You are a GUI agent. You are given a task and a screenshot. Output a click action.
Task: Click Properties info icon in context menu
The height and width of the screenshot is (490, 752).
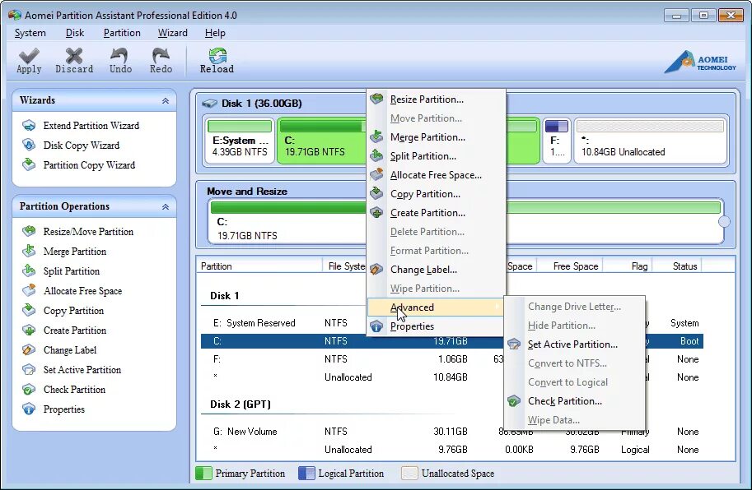pos(377,326)
